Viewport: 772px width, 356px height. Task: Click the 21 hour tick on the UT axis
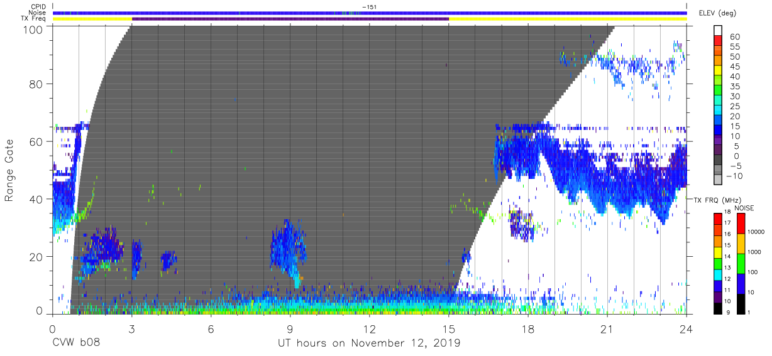click(x=607, y=329)
